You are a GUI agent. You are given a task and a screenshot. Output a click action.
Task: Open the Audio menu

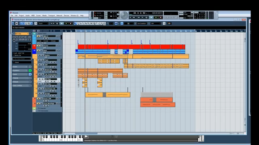coord(28,15)
